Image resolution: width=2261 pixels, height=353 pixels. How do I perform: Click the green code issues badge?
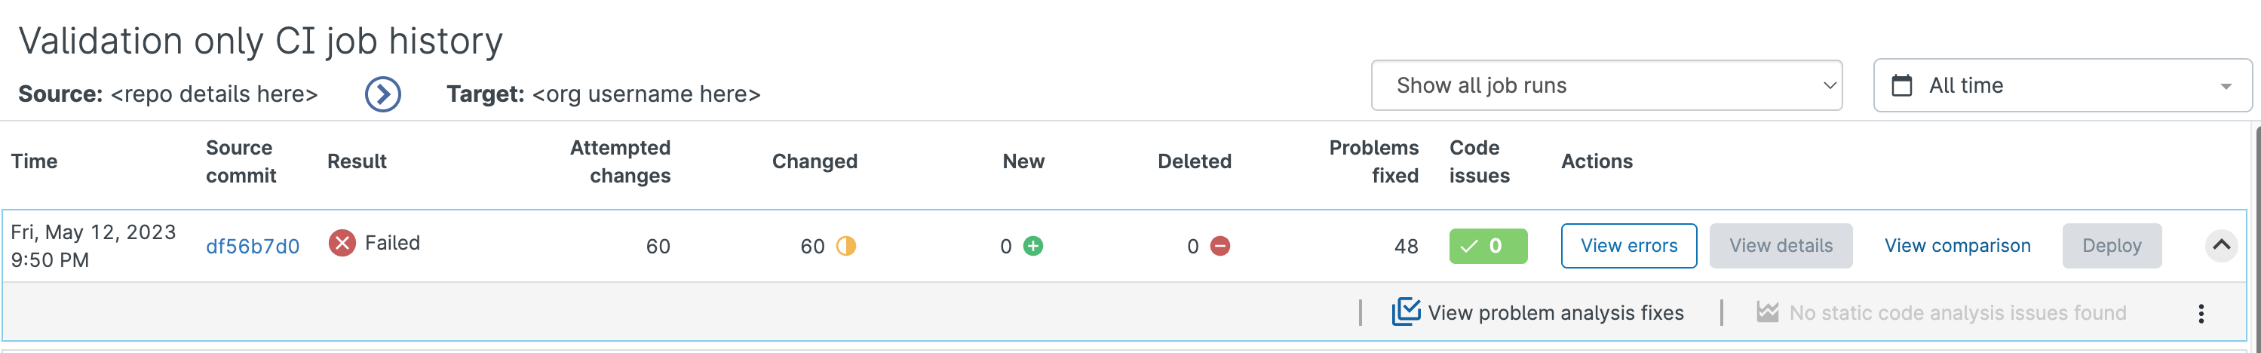(1488, 246)
